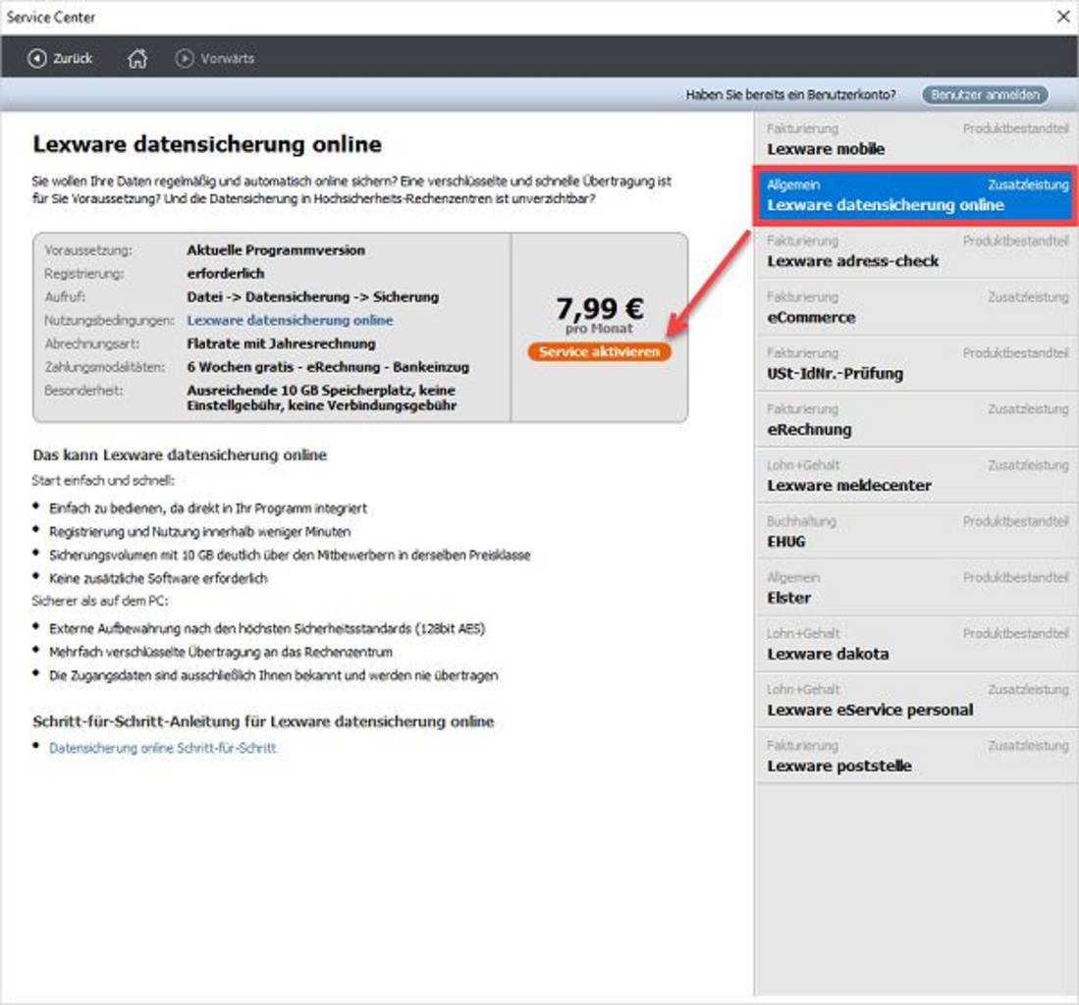
Task: Open Datensicherung online Schritt-für-Schritt link
Action: click(x=162, y=748)
